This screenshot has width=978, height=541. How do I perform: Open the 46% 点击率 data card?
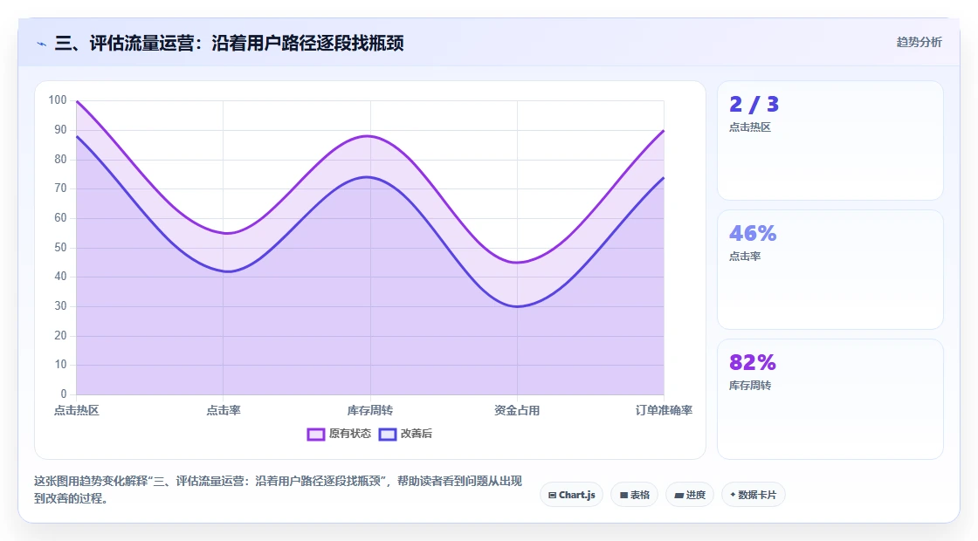pyautogui.click(x=830, y=270)
